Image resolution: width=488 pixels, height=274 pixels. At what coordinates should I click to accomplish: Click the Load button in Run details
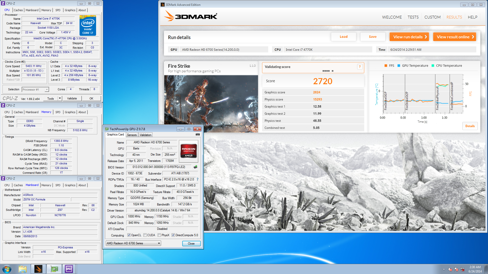click(x=344, y=37)
